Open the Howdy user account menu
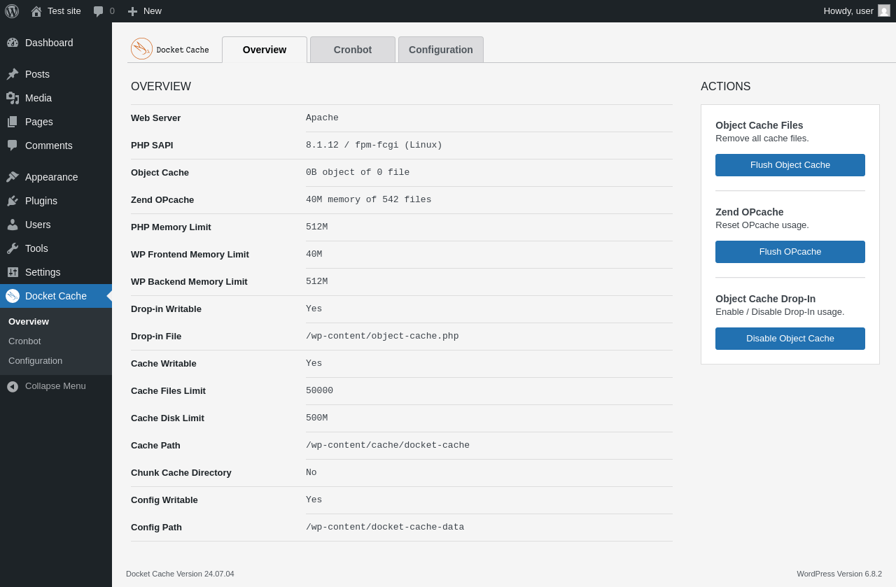The height and width of the screenshot is (587, 896). pos(857,11)
